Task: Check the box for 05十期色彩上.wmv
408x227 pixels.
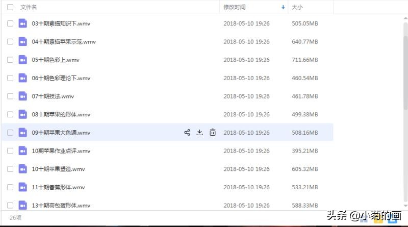Action: click(x=10, y=60)
